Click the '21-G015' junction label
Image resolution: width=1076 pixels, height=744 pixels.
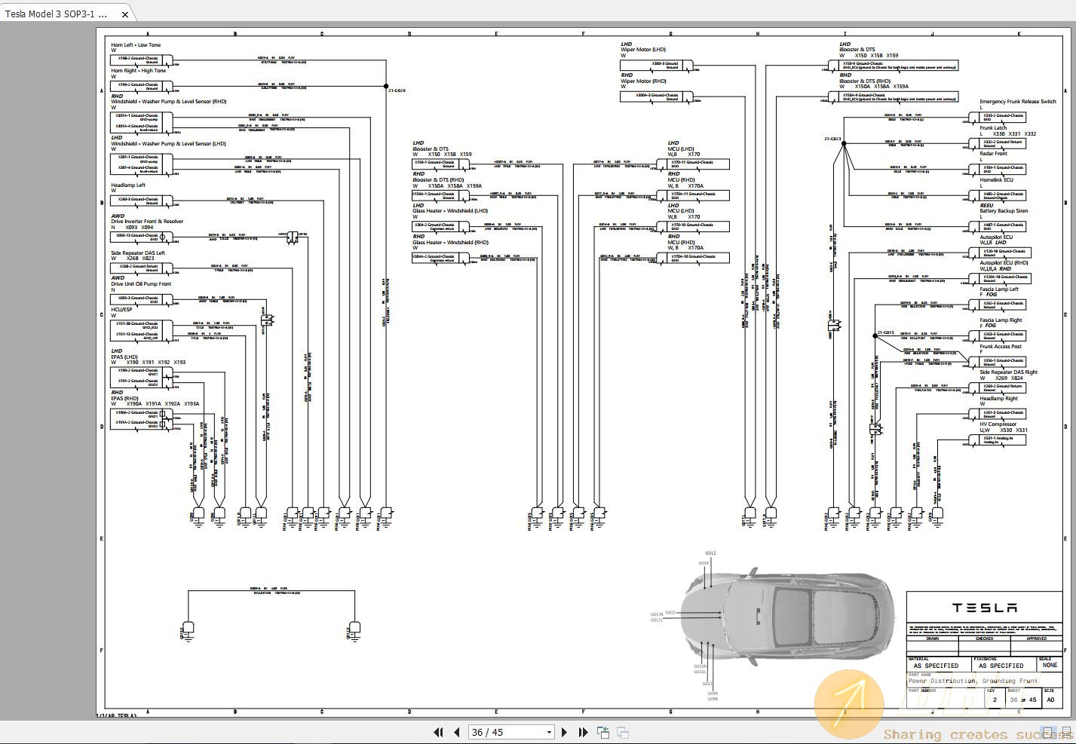(885, 332)
